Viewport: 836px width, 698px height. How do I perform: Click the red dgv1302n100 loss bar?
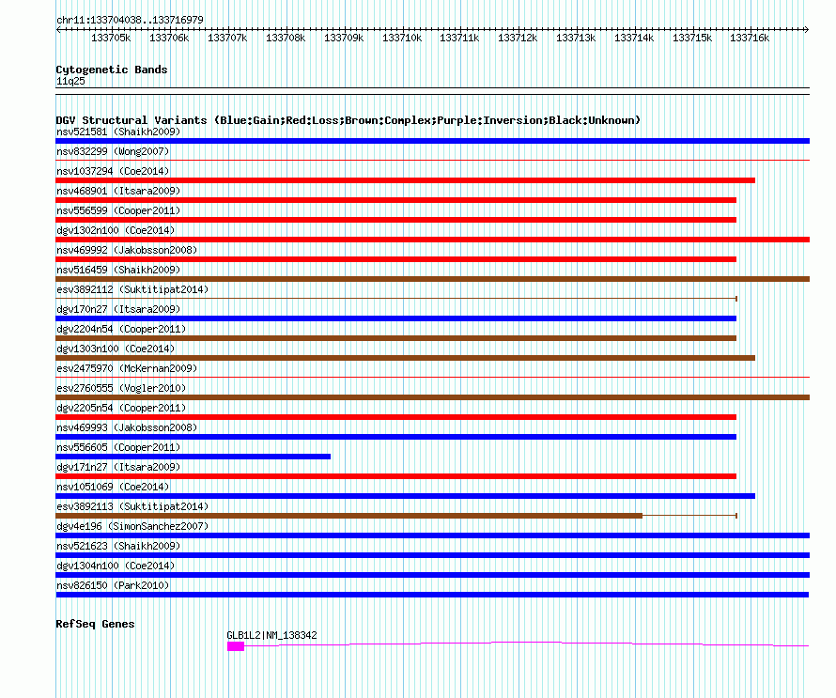click(x=432, y=240)
